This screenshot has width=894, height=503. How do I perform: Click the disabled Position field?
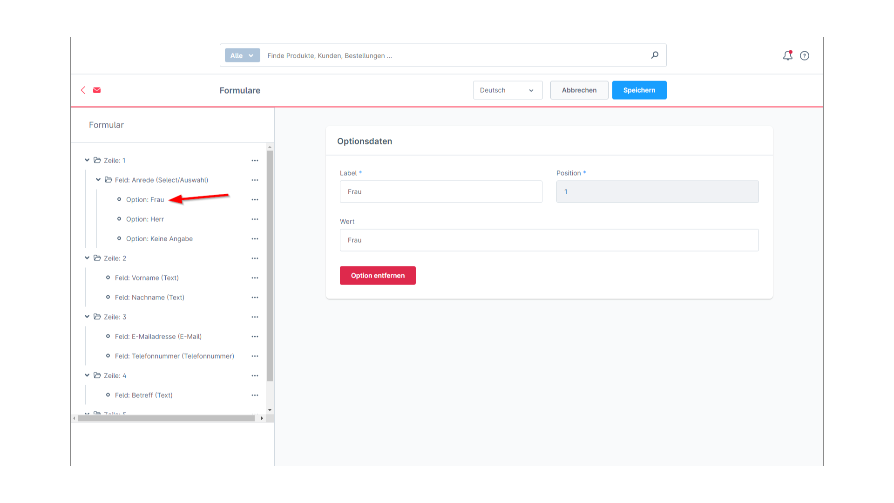point(657,192)
